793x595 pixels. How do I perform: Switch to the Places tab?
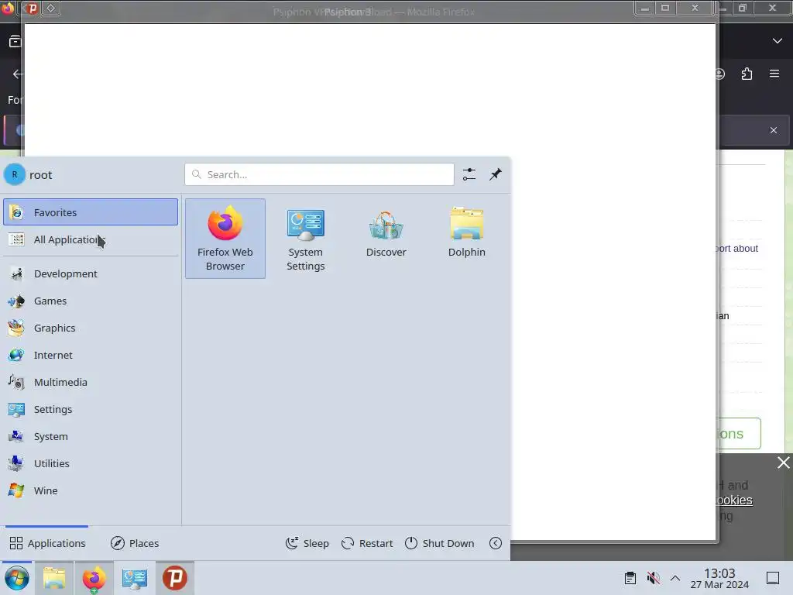(135, 543)
